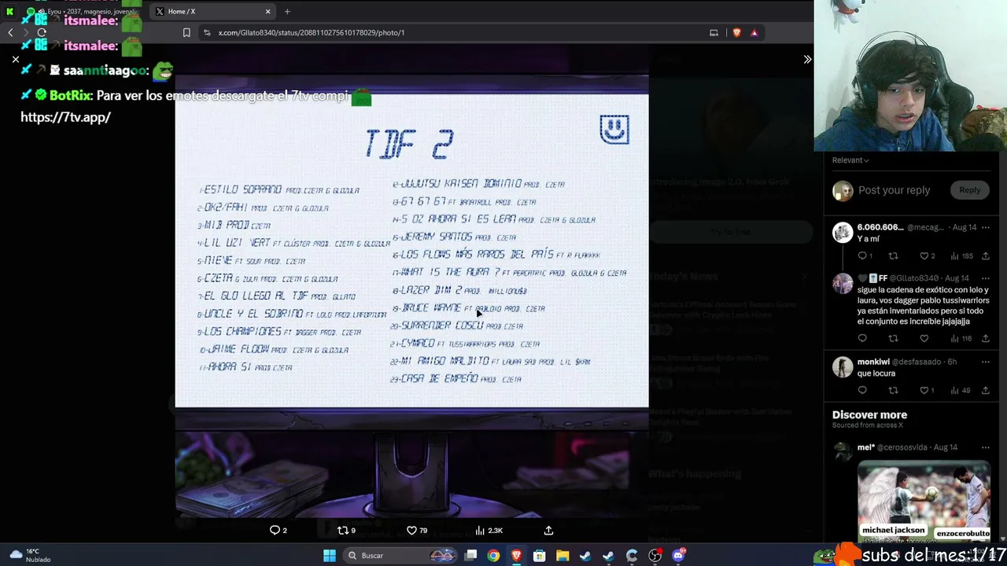Open the weather widget showing 16°C Nublado
Screen dimensions: 1007x566
pos(28,556)
